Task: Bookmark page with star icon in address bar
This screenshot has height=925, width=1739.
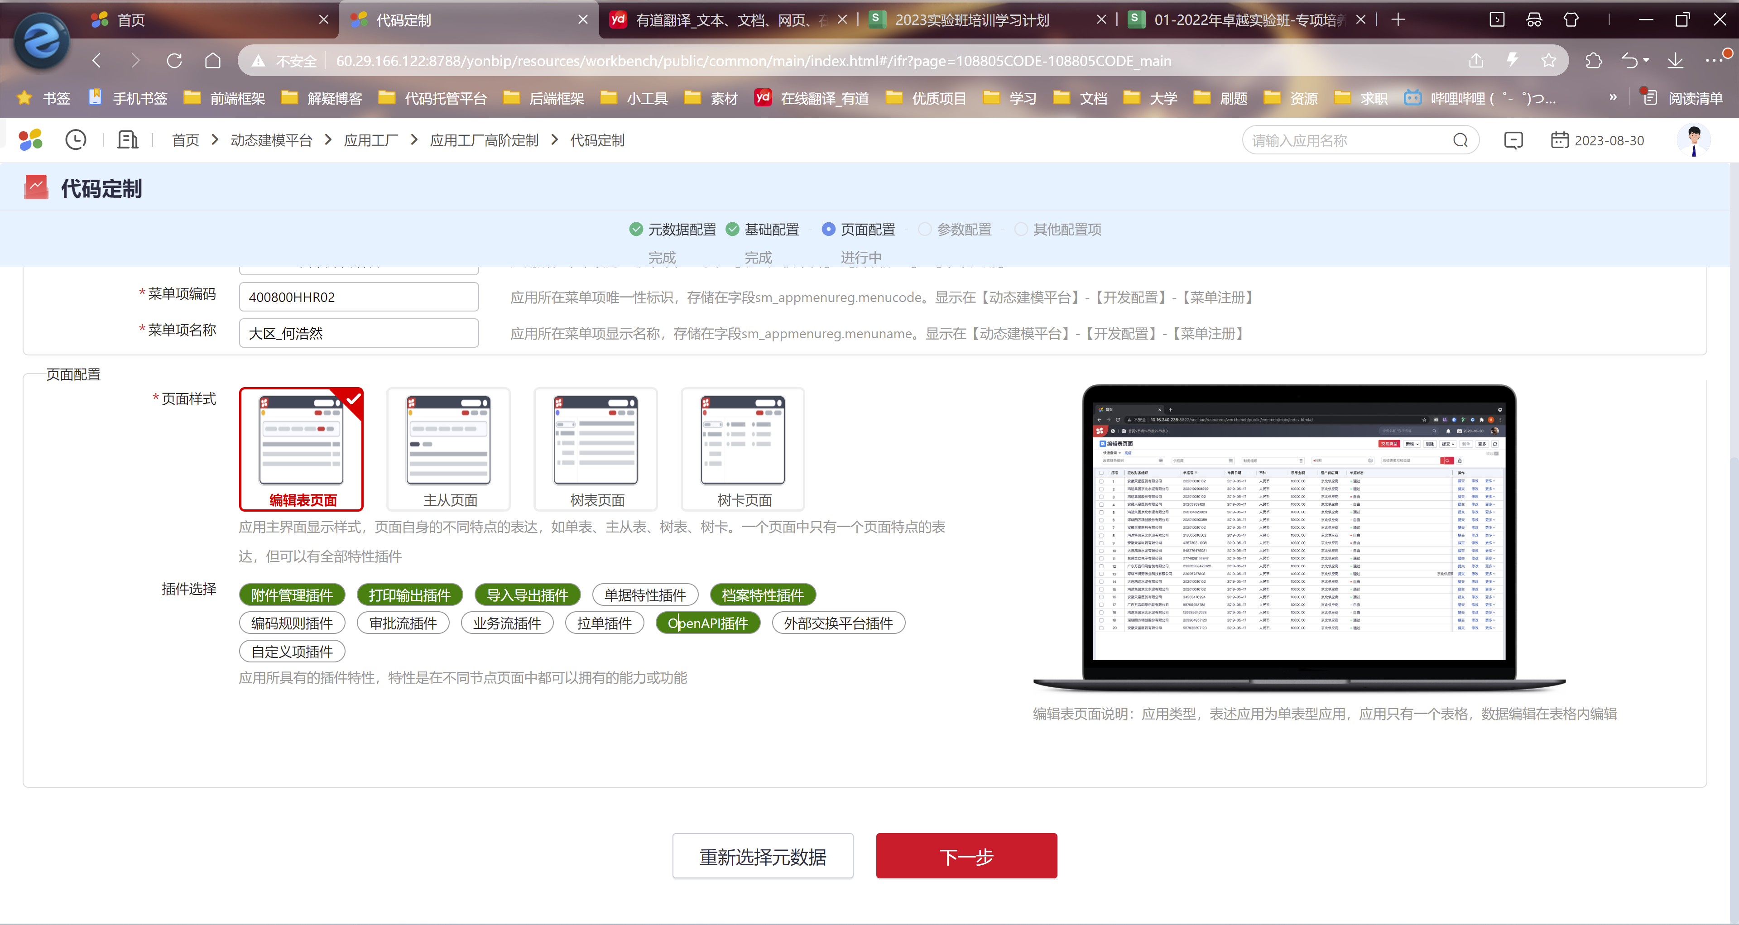Action: pos(1549,61)
